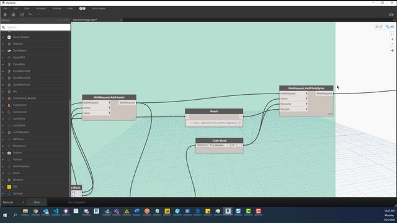Select Revit in the library list
397x223 pixels.
16,173
